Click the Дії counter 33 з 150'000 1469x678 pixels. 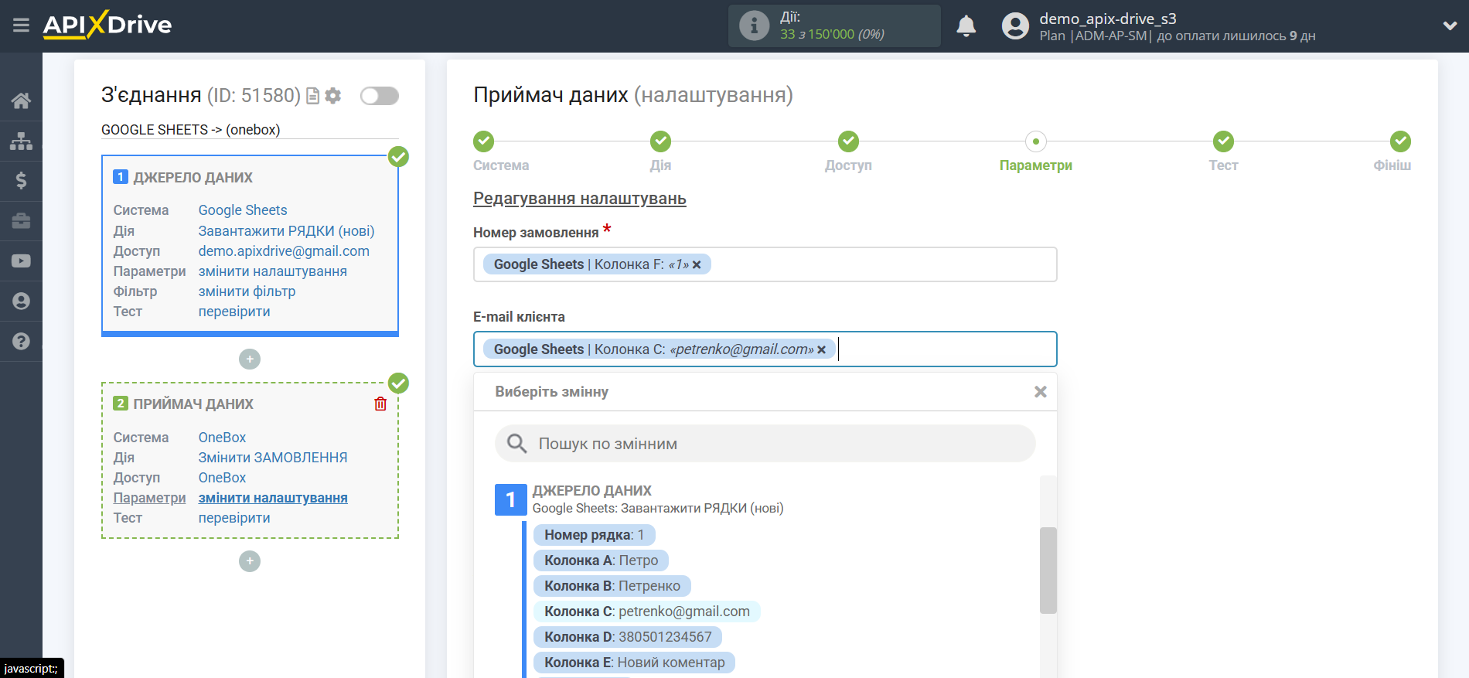click(x=832, y=34)
